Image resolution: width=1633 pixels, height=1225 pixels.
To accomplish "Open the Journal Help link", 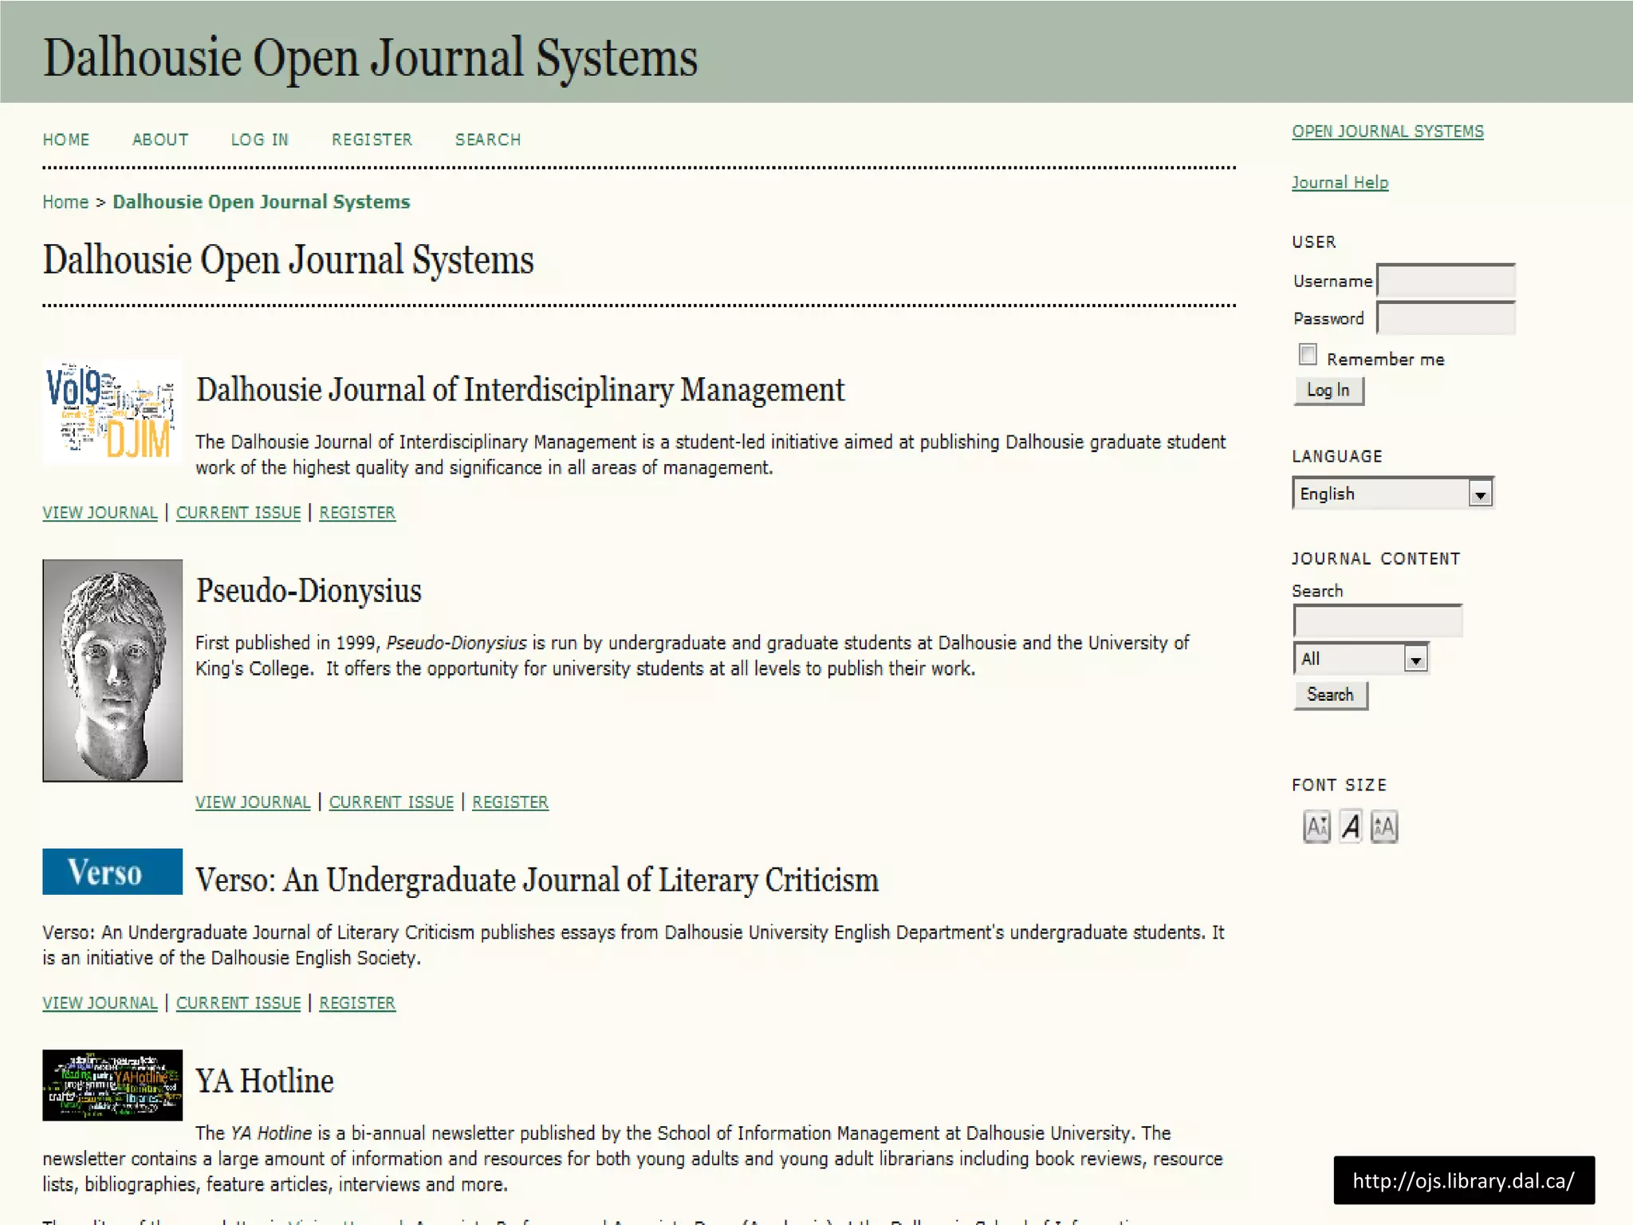I will [x=1340, y=183].
